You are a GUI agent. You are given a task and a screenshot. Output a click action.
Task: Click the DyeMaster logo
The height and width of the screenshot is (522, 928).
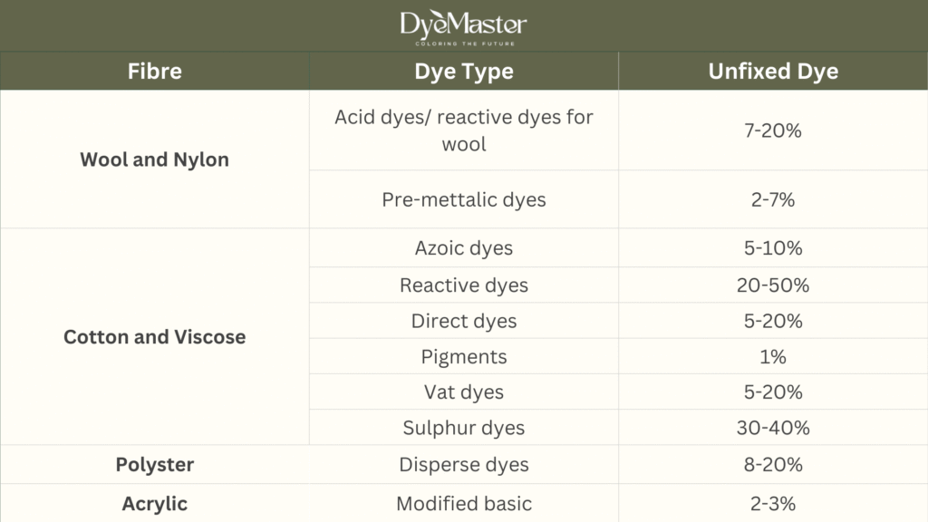[463, 22]
